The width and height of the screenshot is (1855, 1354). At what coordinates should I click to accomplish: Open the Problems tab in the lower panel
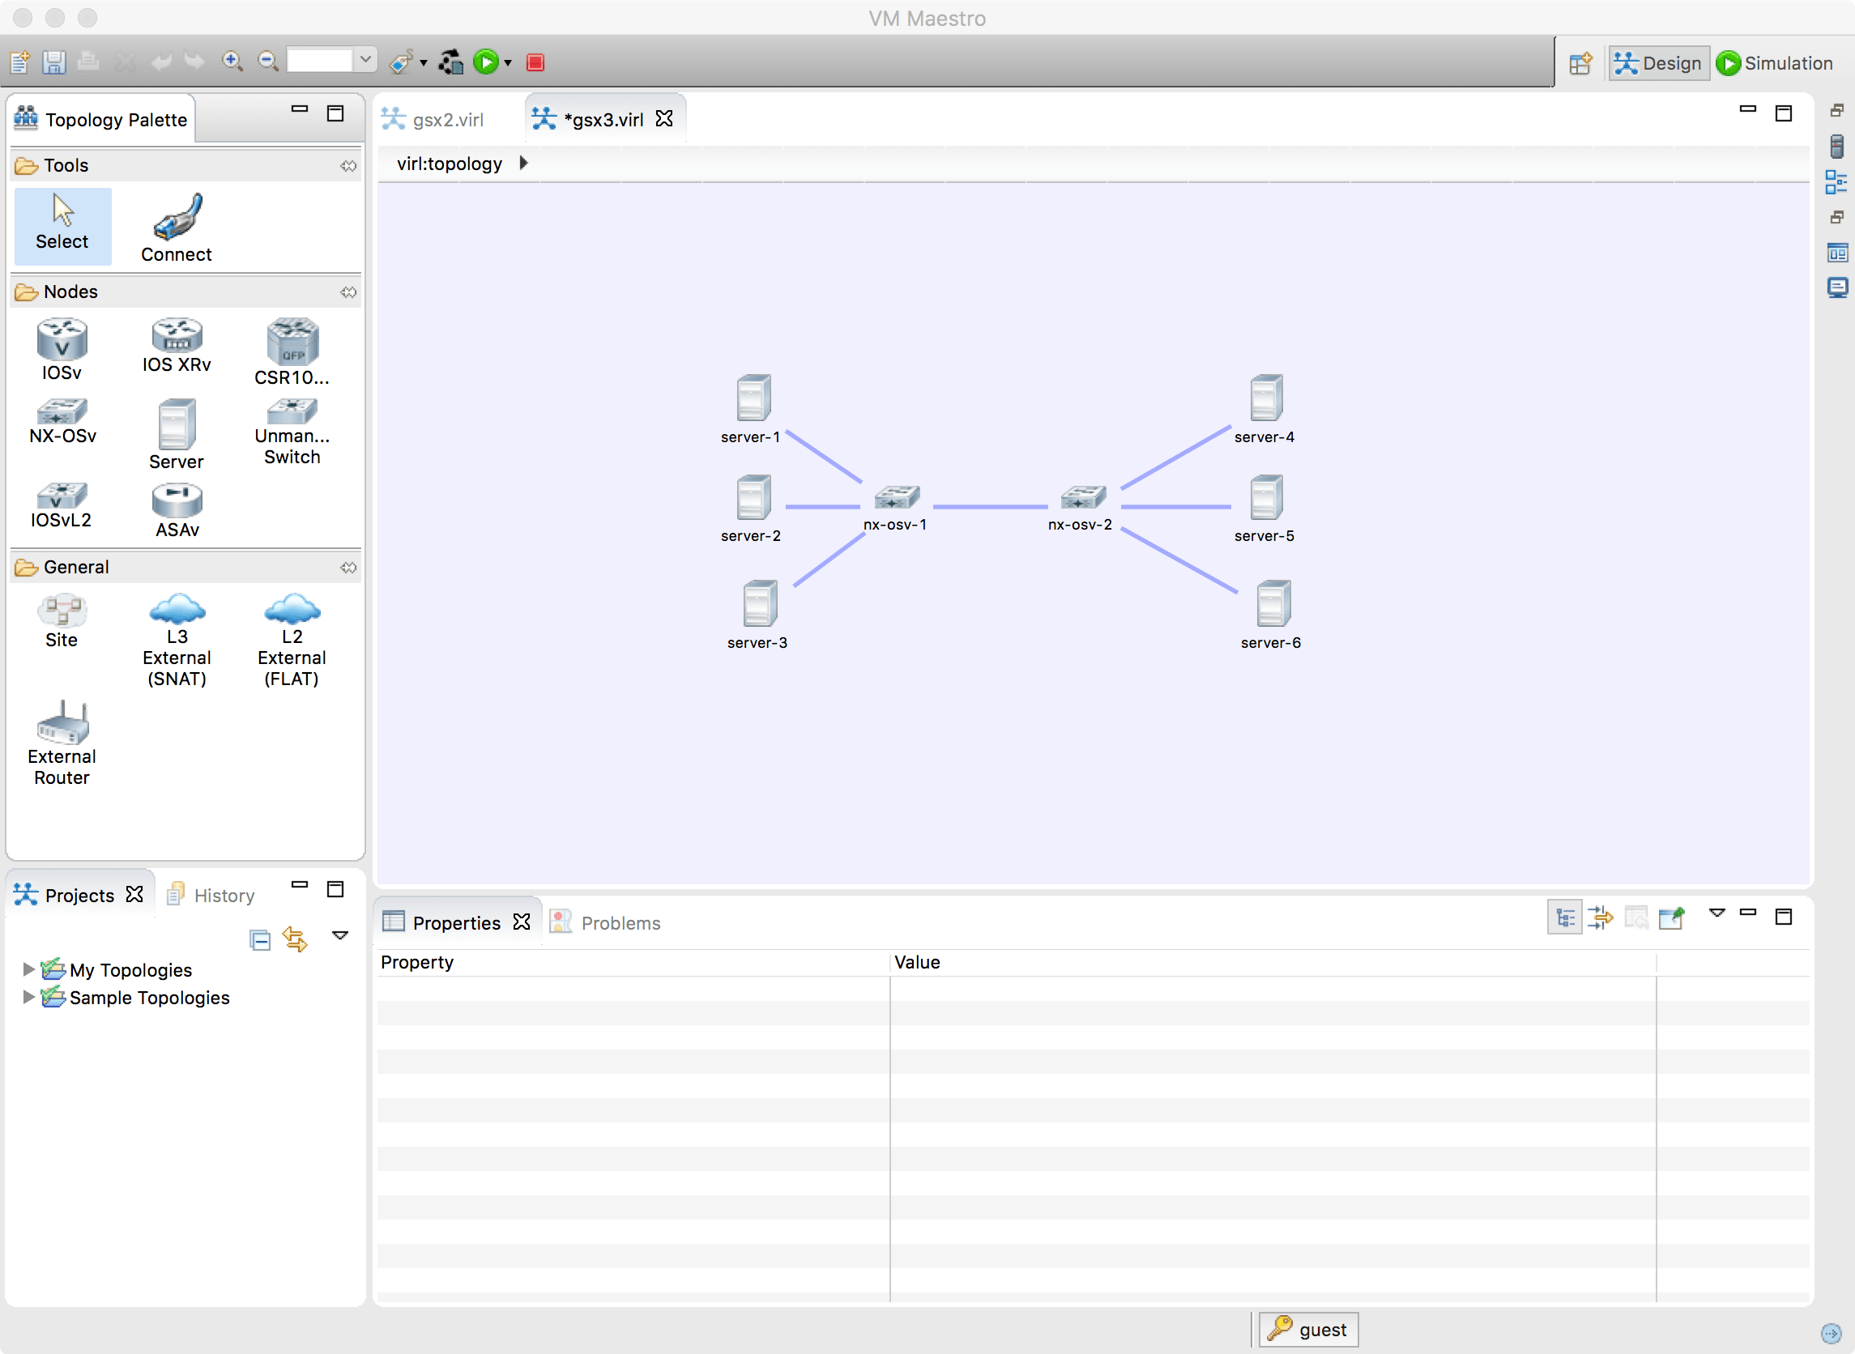[x=620, y=922]
